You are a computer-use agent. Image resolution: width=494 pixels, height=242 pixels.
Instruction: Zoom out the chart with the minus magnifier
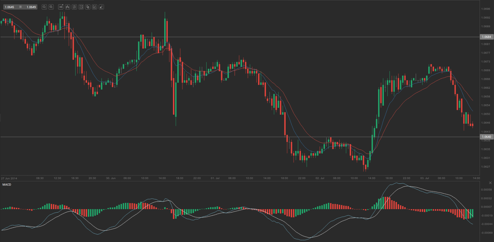click(x=44, y=7)
